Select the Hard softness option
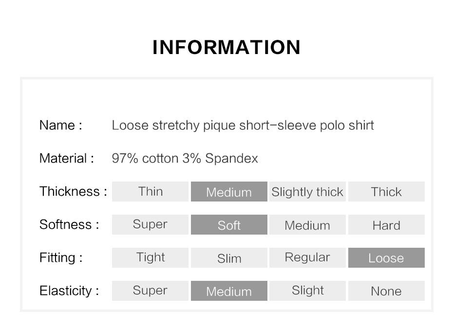The width and height of the screenshot is (453, 330). click(387, 224)
